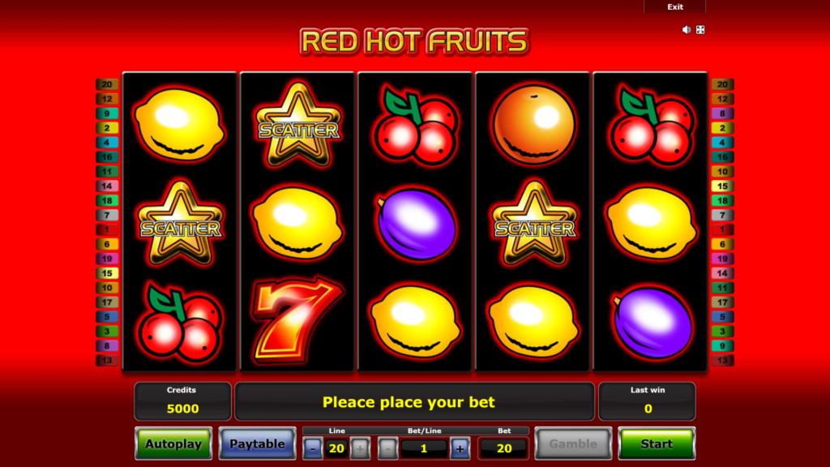Click the red 7 symbol on reel two

[297, 321]
